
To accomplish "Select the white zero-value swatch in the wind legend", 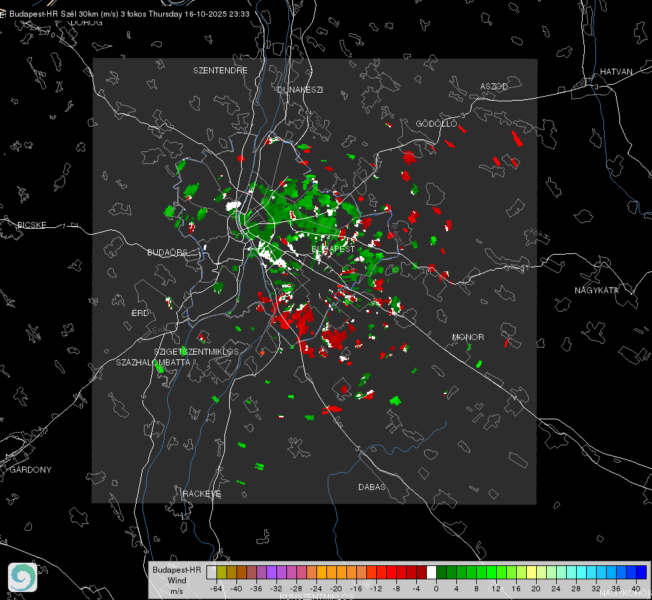I will [x=432, y=572].
